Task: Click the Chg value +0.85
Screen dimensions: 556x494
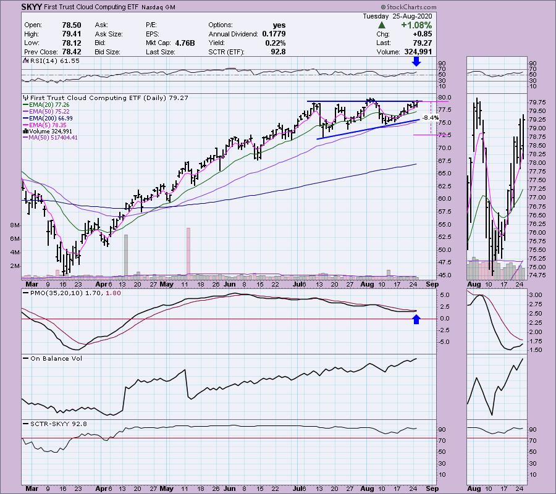Action: [423, 34]
